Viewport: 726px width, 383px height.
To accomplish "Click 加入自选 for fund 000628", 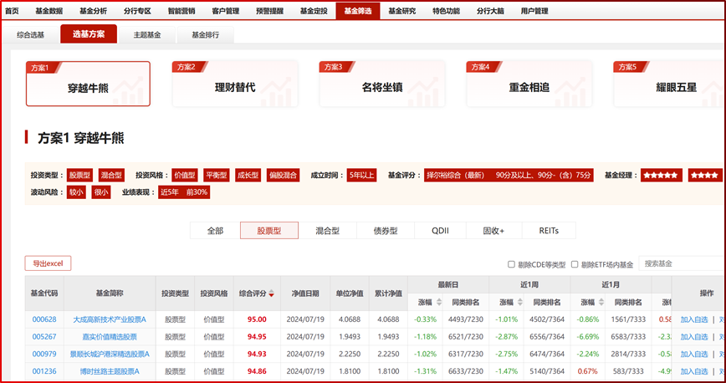I will (694, 319).
